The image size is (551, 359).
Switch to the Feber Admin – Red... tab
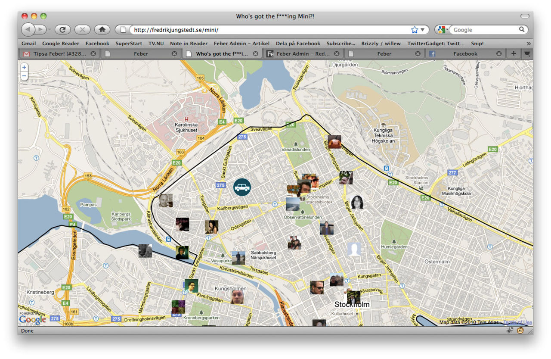pos(303,54)
